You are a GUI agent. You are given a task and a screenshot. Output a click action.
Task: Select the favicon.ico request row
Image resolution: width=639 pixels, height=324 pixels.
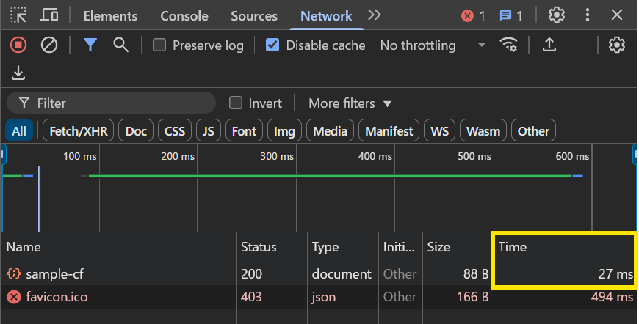click(319, 297)
